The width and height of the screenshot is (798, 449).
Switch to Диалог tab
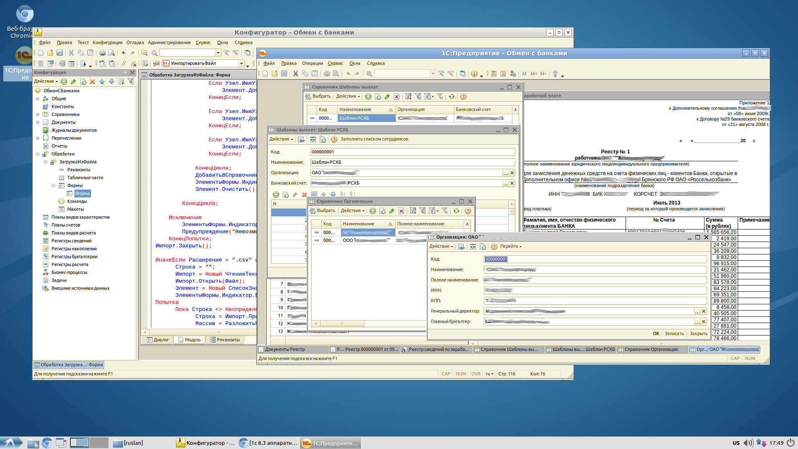pos(158,340)
